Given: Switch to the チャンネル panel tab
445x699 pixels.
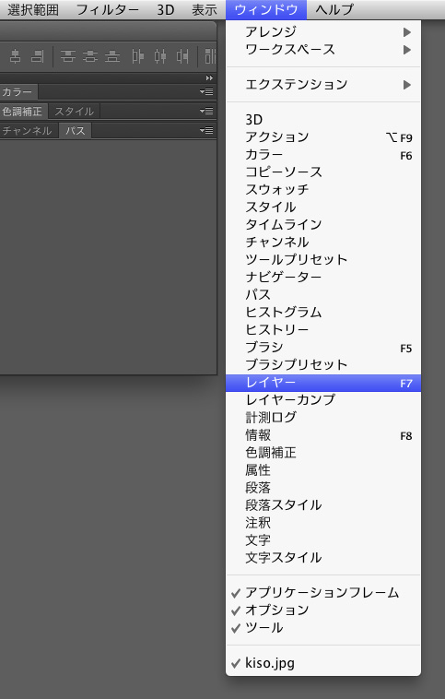Looking at the screenshot, I should [x=28, y=131].
